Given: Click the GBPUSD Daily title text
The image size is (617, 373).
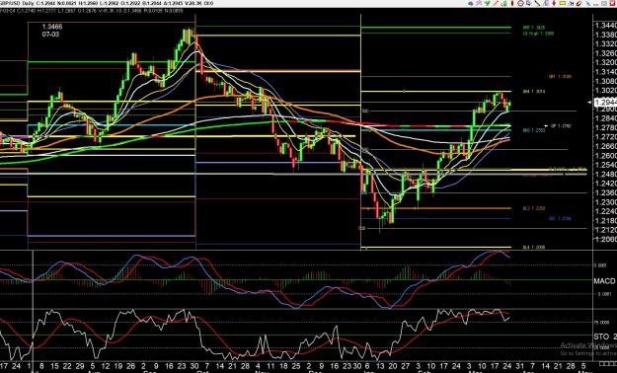Looking at the screenshot, I should [x=17, y=3].
